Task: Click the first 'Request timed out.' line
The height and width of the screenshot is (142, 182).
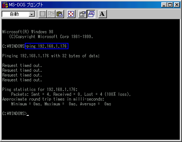Action: point(22,65)
